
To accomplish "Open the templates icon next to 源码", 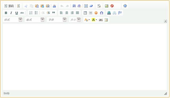I will tap(18, 6).
